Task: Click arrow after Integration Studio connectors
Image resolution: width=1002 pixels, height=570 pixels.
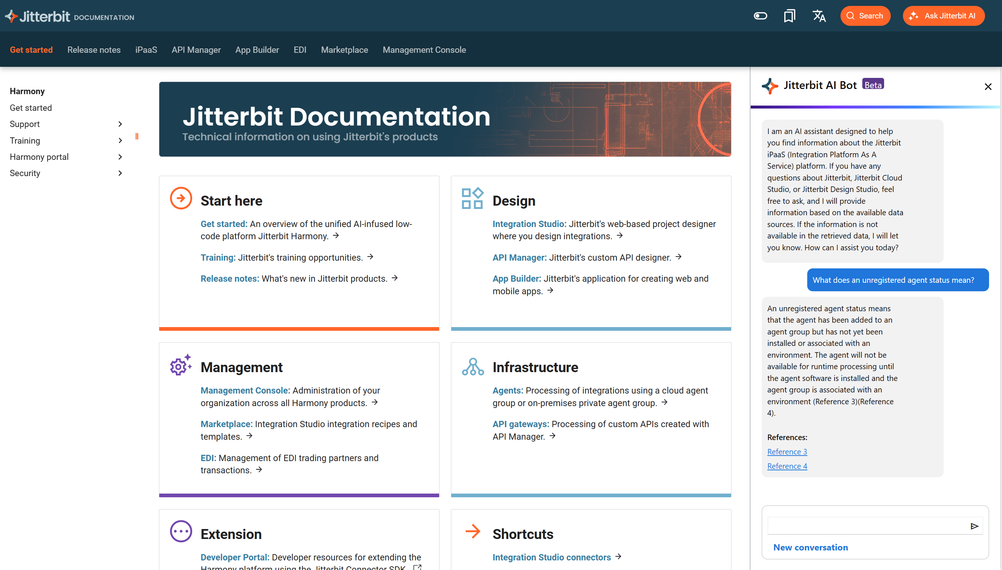Action: point(618,557)
